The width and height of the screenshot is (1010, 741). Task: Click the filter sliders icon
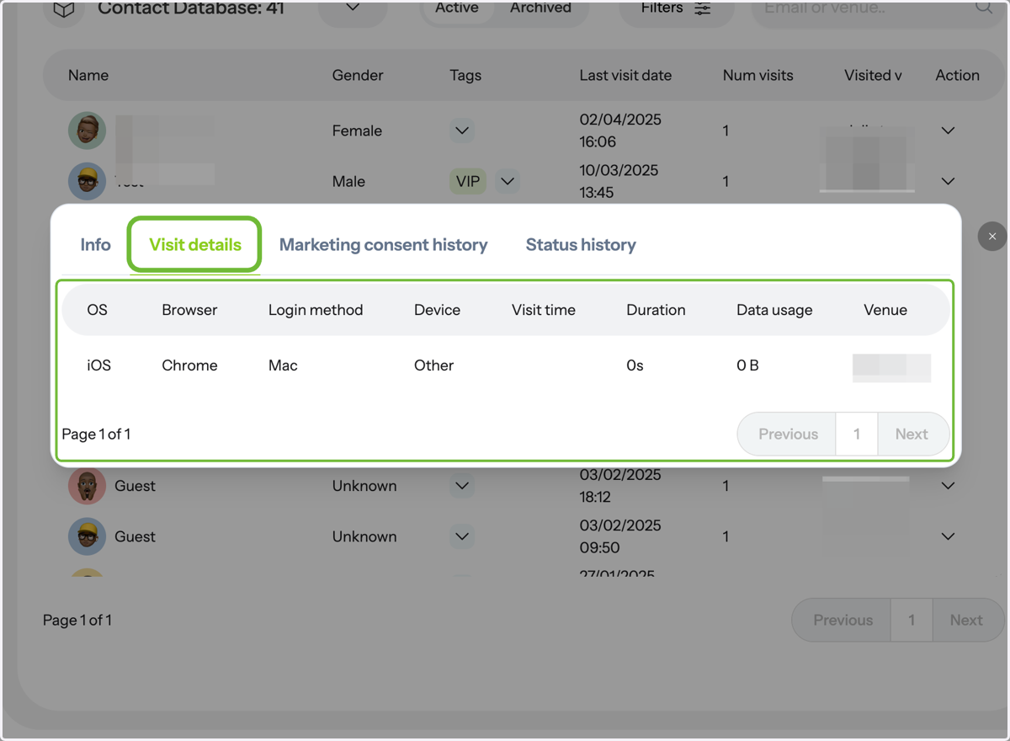tap(702, 8)
